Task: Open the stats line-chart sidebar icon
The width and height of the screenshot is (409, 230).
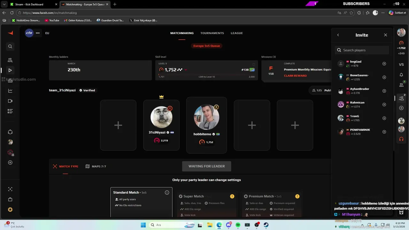Action: click(10, 91)
